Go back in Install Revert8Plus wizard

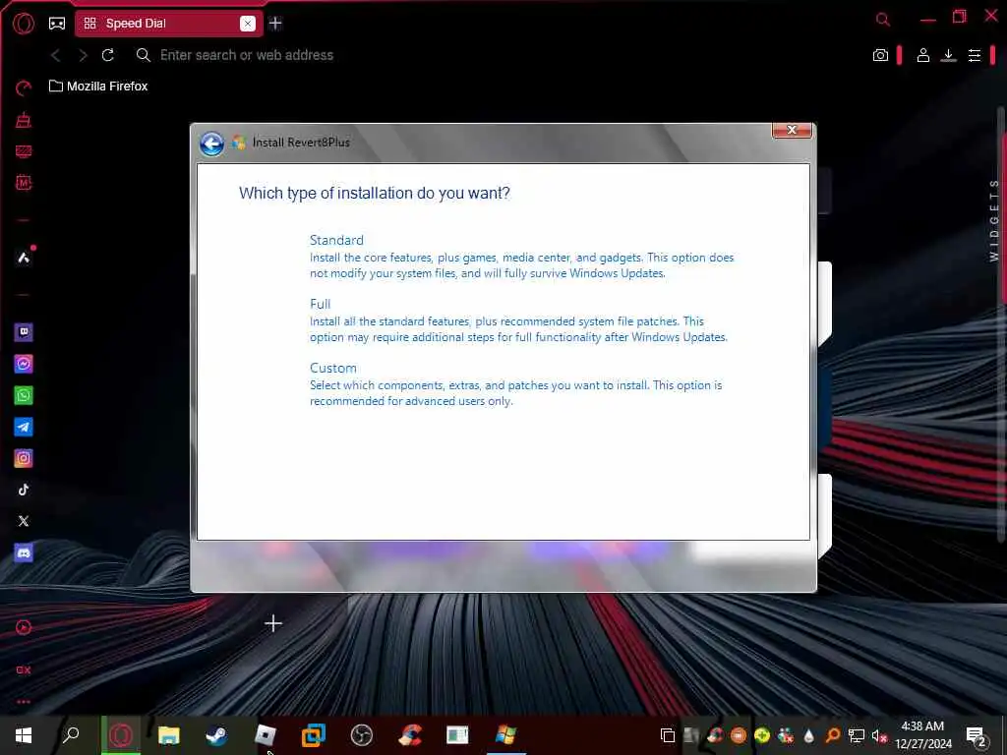[212, 144]
